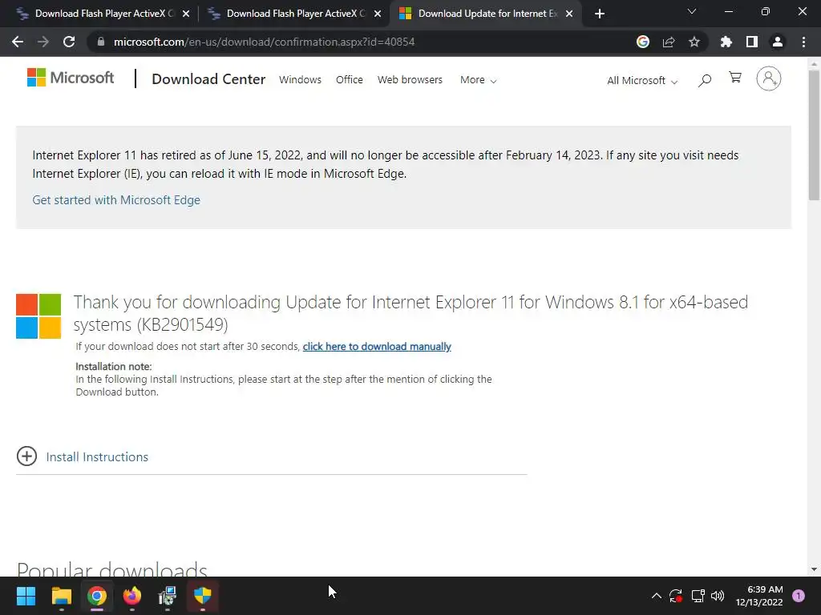Viewport: 821px width, 615px height.
Task: Close the Download Update tab
Action: (x=569, y=14)
